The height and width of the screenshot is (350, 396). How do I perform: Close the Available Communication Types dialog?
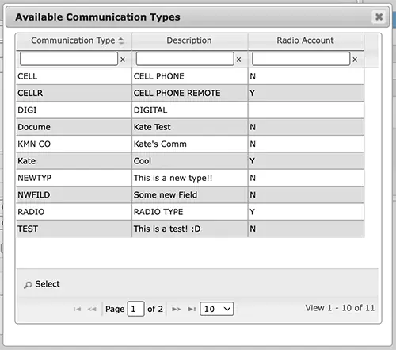click(379, 17)
